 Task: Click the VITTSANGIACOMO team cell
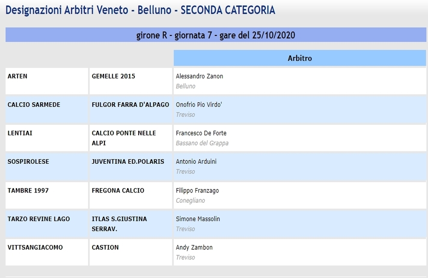[47, 252]
